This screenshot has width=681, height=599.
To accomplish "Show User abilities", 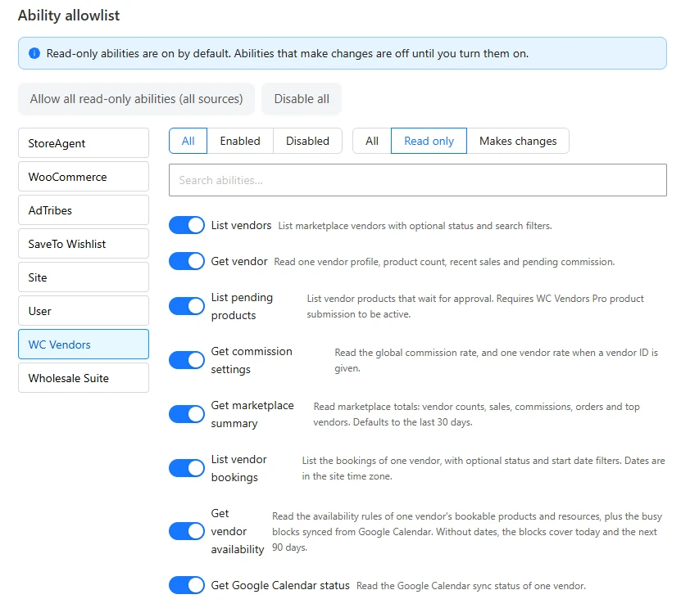I will [x=84, y=311].
